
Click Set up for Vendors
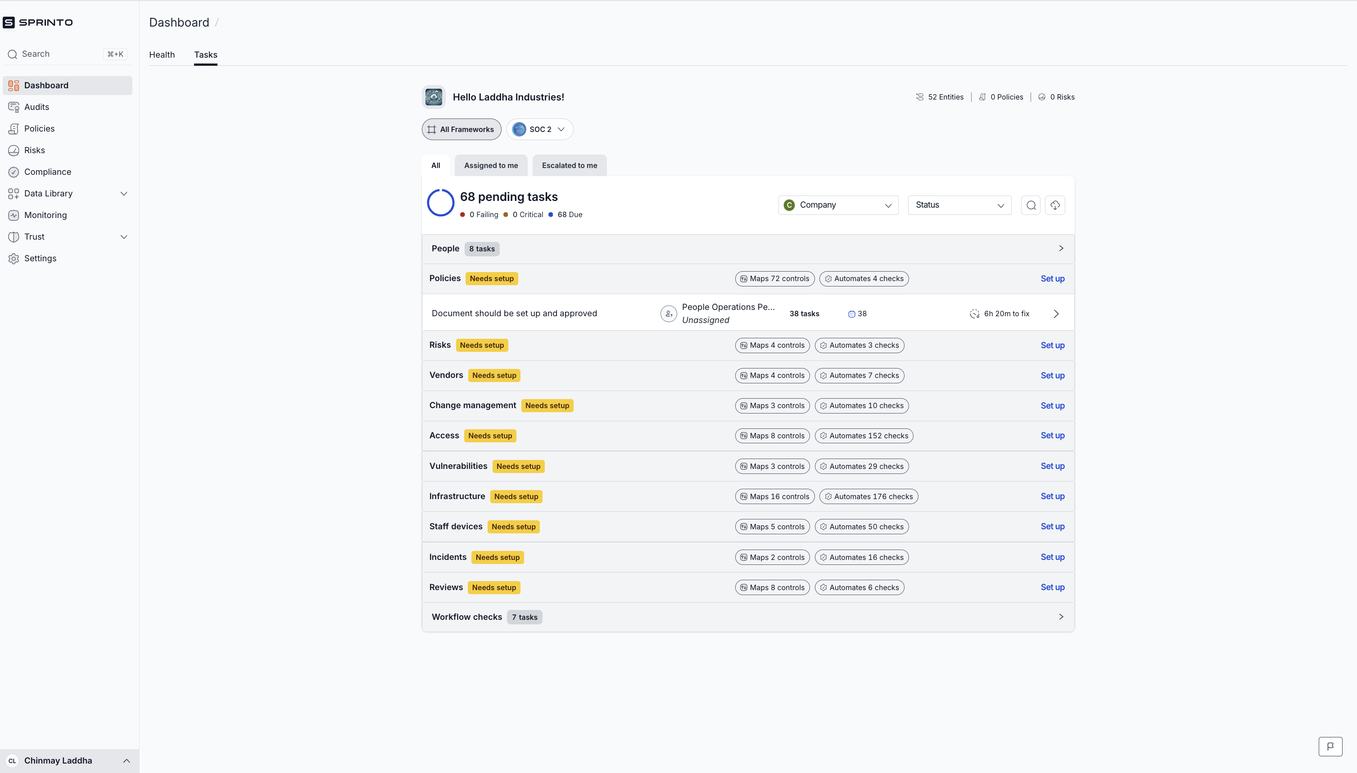(1052, 375)
